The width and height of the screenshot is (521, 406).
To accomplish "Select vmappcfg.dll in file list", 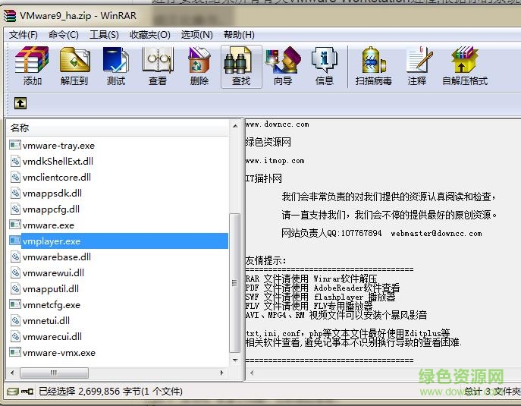I will [x=51, y=209].
